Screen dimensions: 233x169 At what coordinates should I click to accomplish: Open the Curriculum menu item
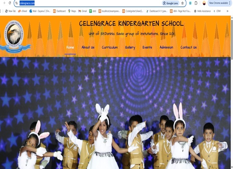[110, 47]
